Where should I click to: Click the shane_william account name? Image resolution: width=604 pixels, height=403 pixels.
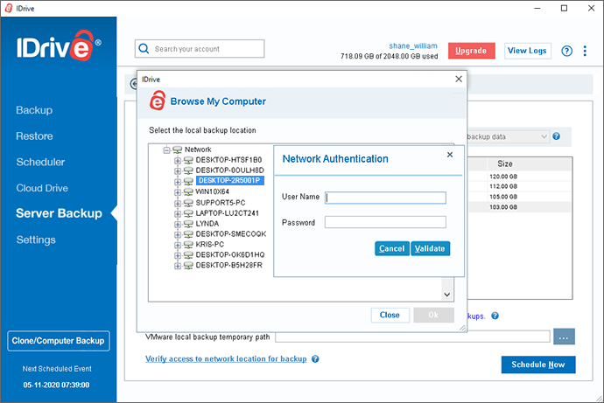pos(413,45)
